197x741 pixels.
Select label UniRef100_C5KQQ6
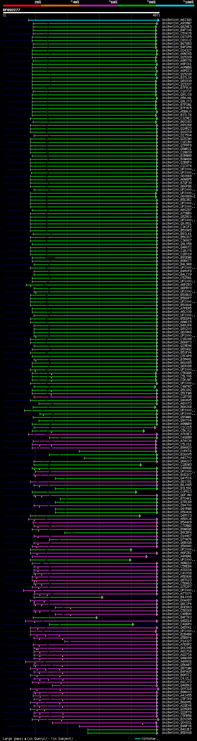(177, 373)
